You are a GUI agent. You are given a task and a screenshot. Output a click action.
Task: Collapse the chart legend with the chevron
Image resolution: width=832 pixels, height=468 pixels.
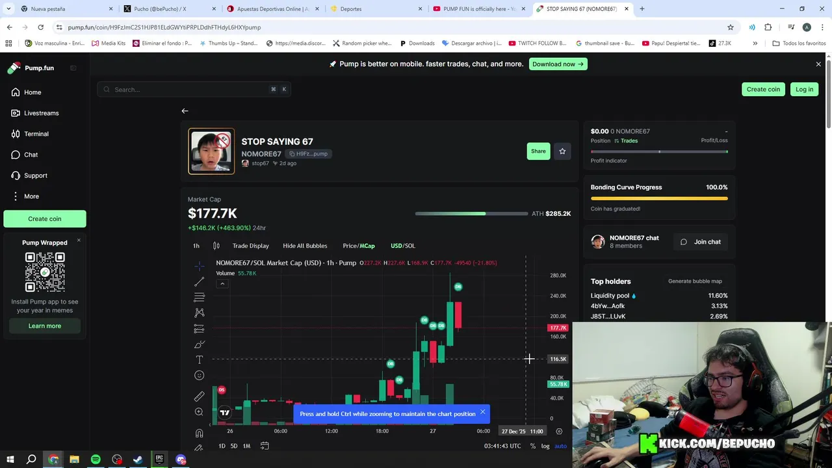point(222,283)
